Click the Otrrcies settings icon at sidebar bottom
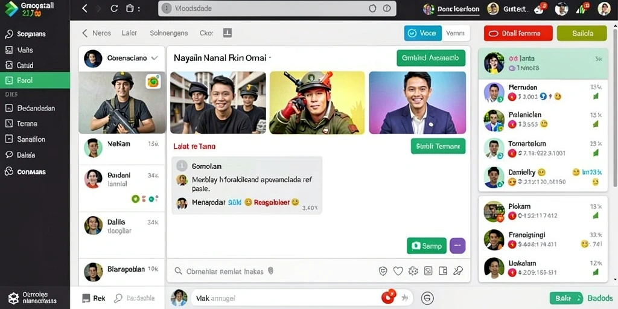The image size is (618, 309). [x=13, y=298]
